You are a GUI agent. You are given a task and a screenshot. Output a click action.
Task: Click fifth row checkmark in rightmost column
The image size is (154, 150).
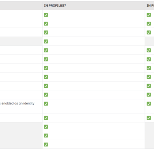coord(149,50)
